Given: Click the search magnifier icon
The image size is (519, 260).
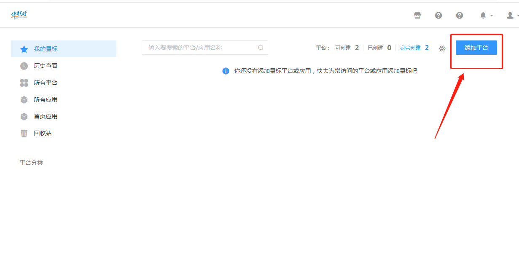Looking at the screenshot, I should (261, 48).
